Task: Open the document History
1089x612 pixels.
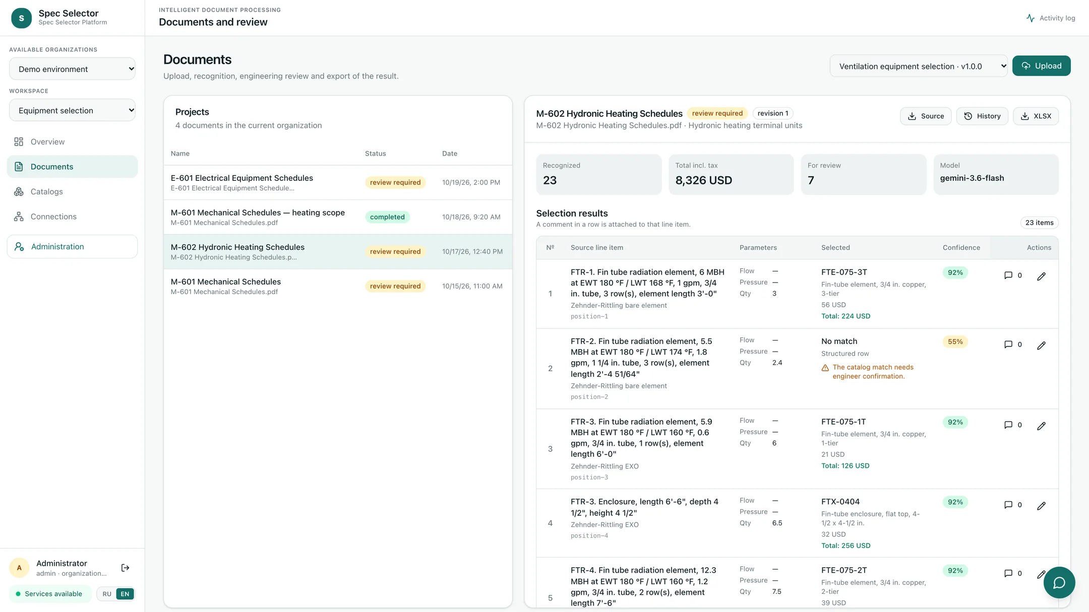Action: coord(982,116)
